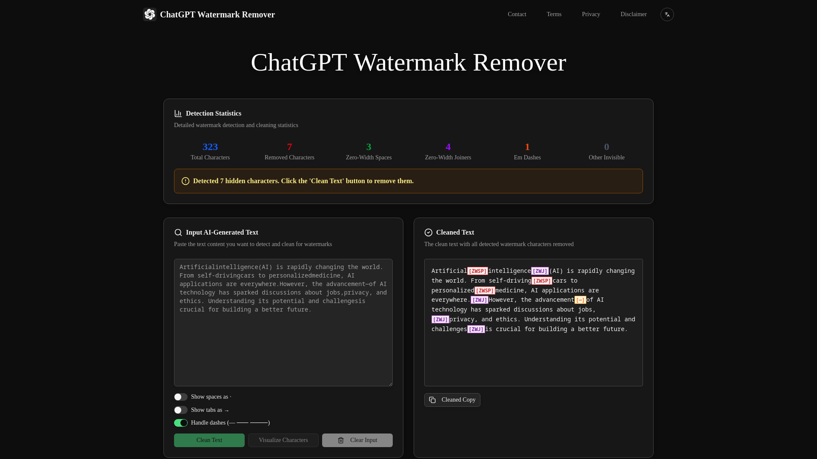Click the warning circle icon in alert
This screenshot has height=459, width=817.
pyautogui.click(x=186, y=181)
